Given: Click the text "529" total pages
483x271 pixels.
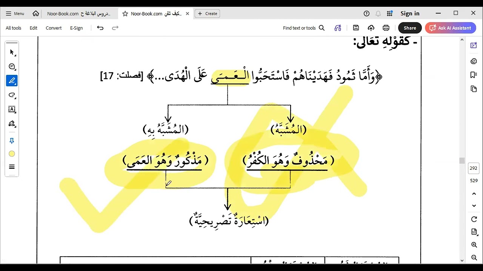Looking at the screenshot, I should 474,181.
